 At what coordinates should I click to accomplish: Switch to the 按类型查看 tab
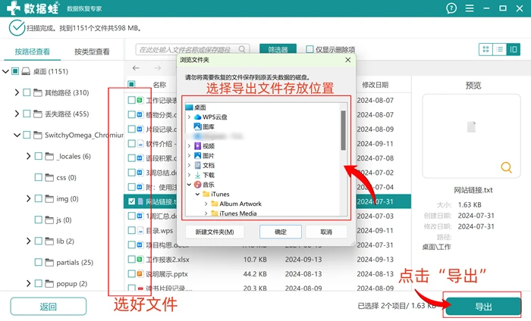tap(92, 51)
